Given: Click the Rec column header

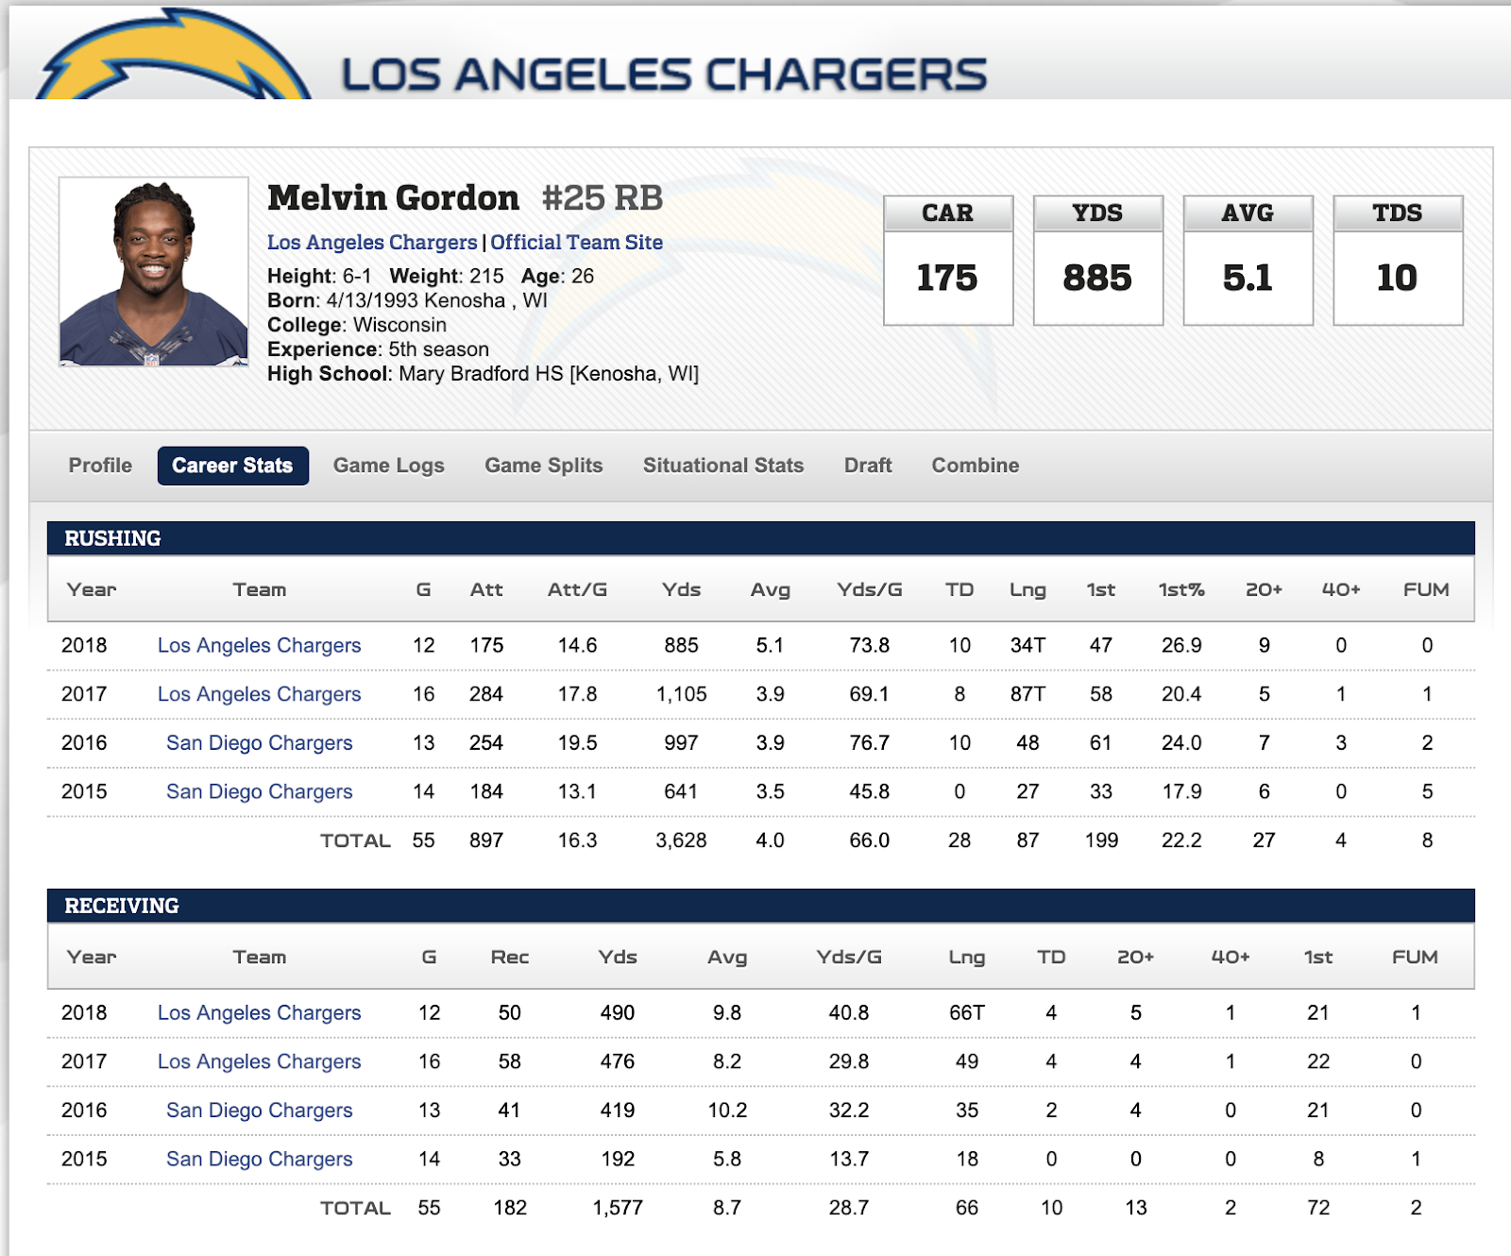Looking at the screenshot, I should click(510, 958).
